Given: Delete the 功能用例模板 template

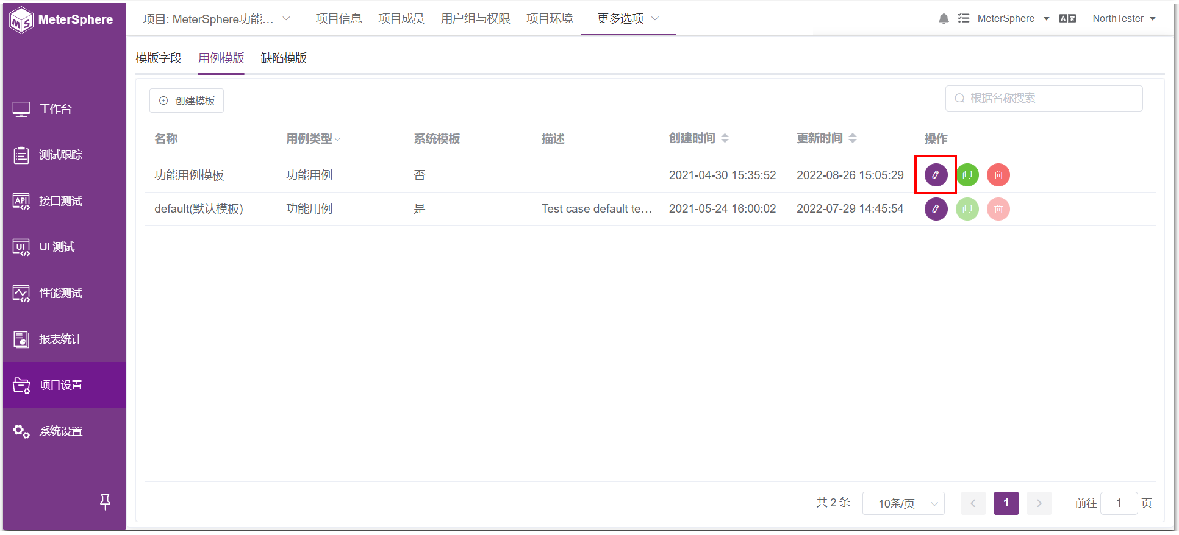Looking at the screenshot, I should (998, 175).
